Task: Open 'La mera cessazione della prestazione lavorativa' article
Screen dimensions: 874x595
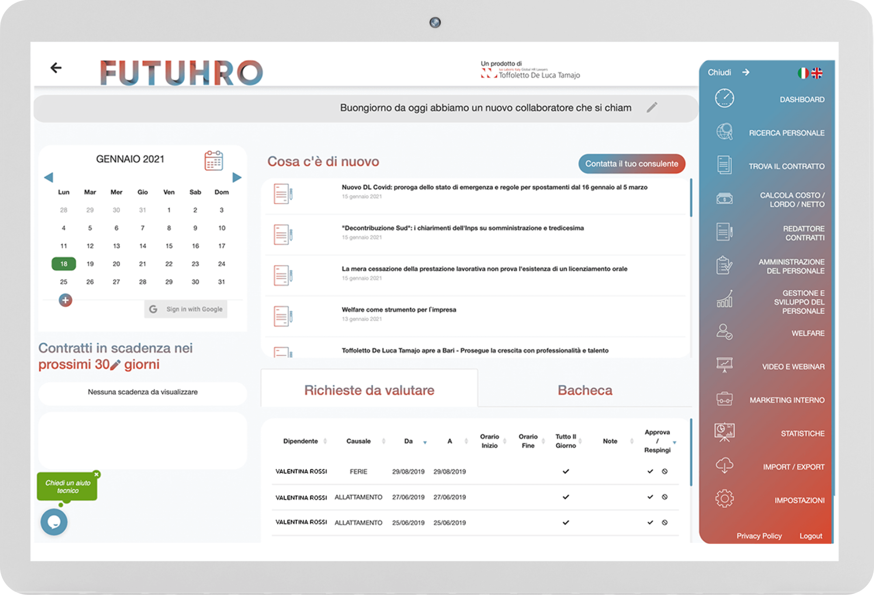Action: click(484, 269)
